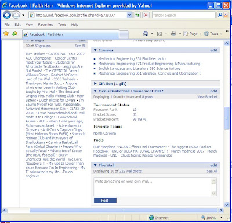
Task: Click the 100% zoom level button
Action: 209,218
